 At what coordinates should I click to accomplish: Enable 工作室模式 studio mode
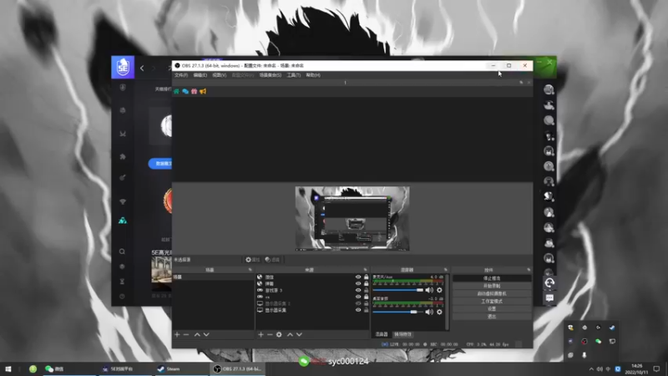pyautogui.click(x=492, y=302)
